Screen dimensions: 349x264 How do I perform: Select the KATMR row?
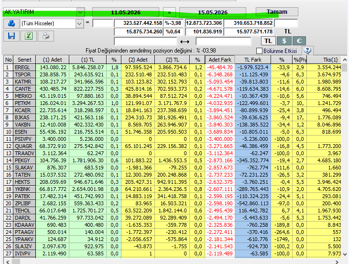pyautogui.click(x=172, y=82)
